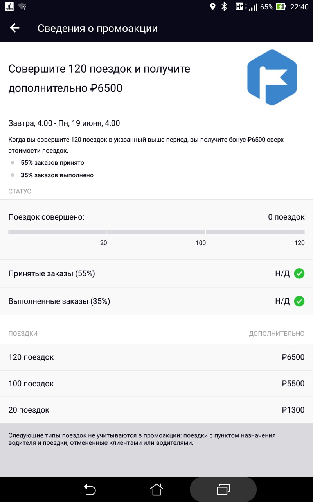The image size is (313, 502).
Task: Tap the location pin status icon
Action: point(213,7)
